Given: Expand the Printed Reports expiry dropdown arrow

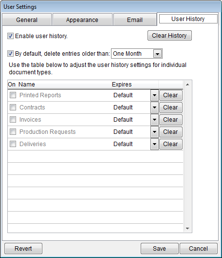Looking at the screenshot, I should pyautogui.click(x=154, y=95).
